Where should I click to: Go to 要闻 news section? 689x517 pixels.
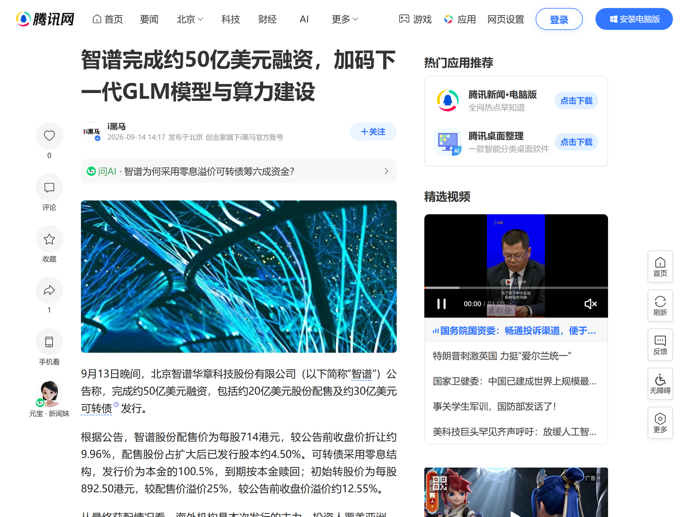click(x=149, y=19)
